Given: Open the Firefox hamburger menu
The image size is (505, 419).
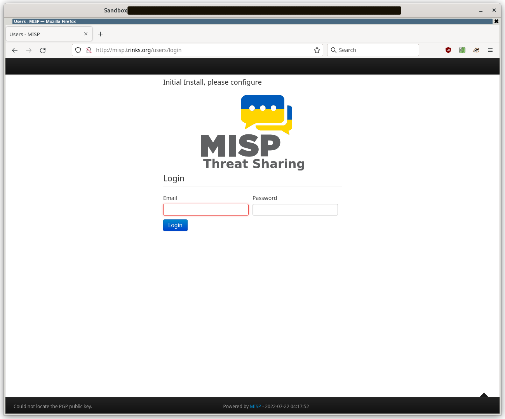Looking at the screenshot, I should [490, 50].
